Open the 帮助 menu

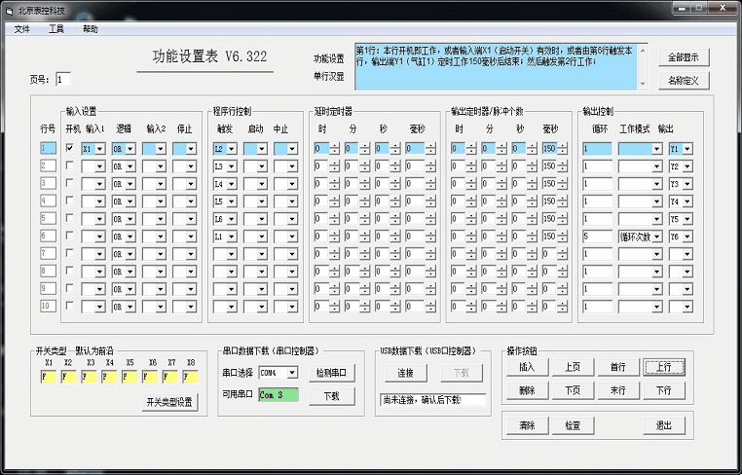pos(90,29)
